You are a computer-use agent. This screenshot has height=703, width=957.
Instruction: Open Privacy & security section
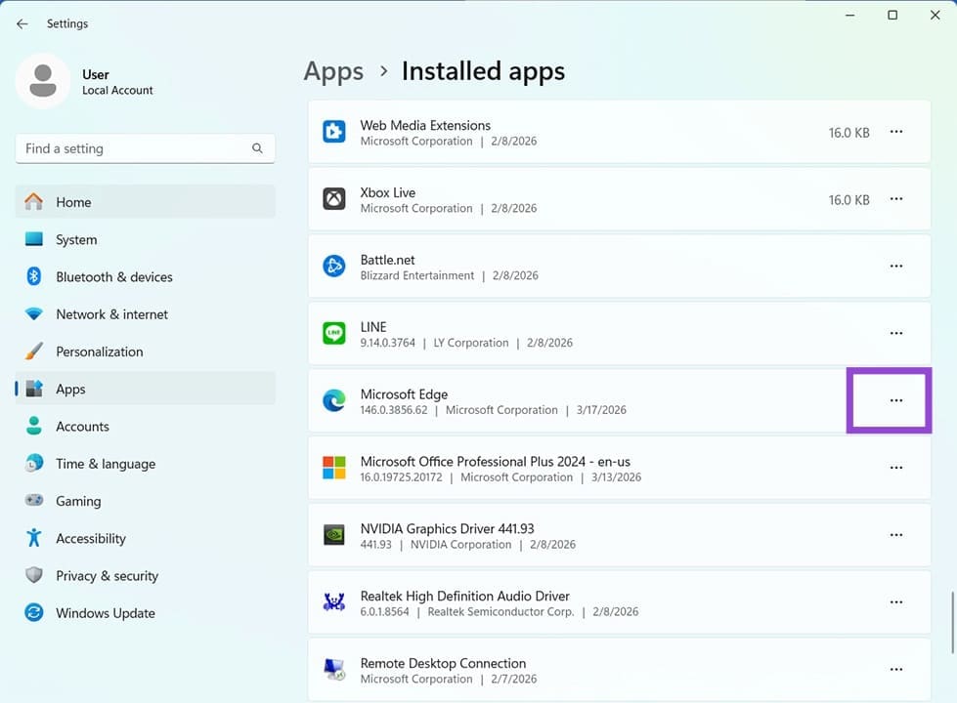(x=107, y=576)
